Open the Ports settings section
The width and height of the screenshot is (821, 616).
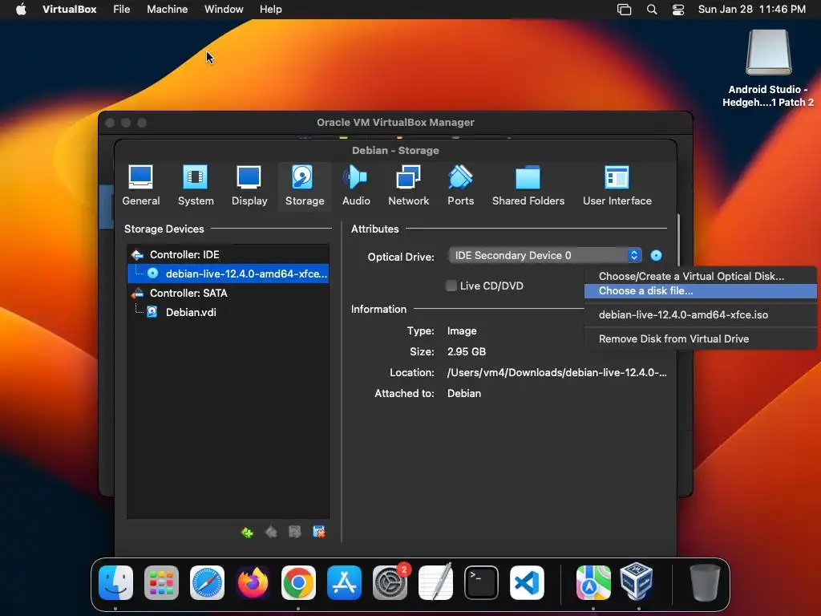[460, 185]
